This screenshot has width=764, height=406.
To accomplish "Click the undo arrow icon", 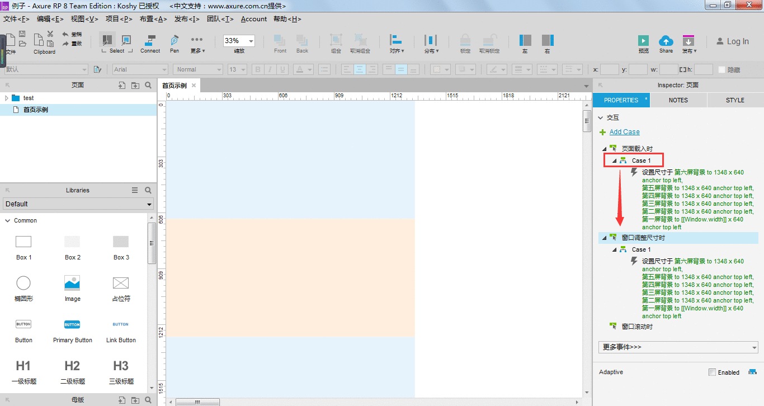I will pyautogui.click(x=65, y=35).
